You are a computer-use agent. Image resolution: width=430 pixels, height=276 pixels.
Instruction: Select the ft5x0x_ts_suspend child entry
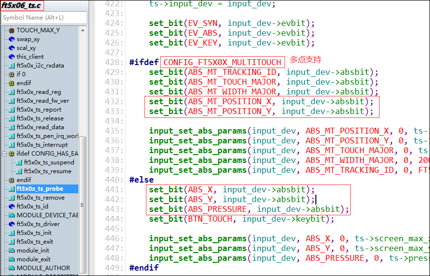(49, 162)
